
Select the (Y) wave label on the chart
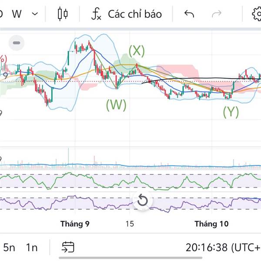click(x=231, y=112)
